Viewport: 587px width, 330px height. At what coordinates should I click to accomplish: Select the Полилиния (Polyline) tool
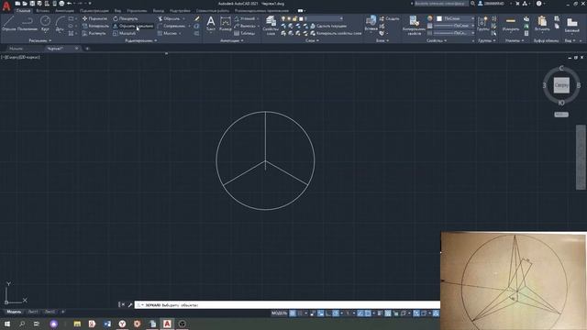click(27, 23)
